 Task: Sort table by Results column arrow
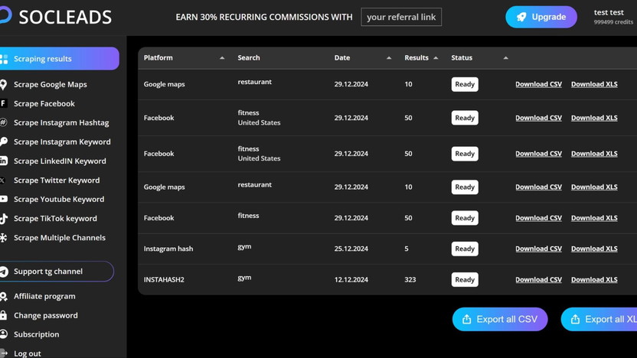click(436, 58)
